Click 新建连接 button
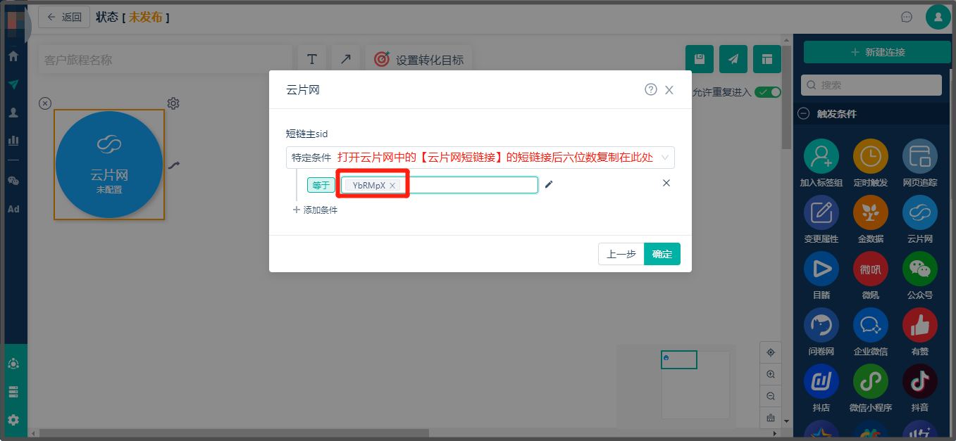The width and height of the screenshot is (956, 441). coord(877,52)
